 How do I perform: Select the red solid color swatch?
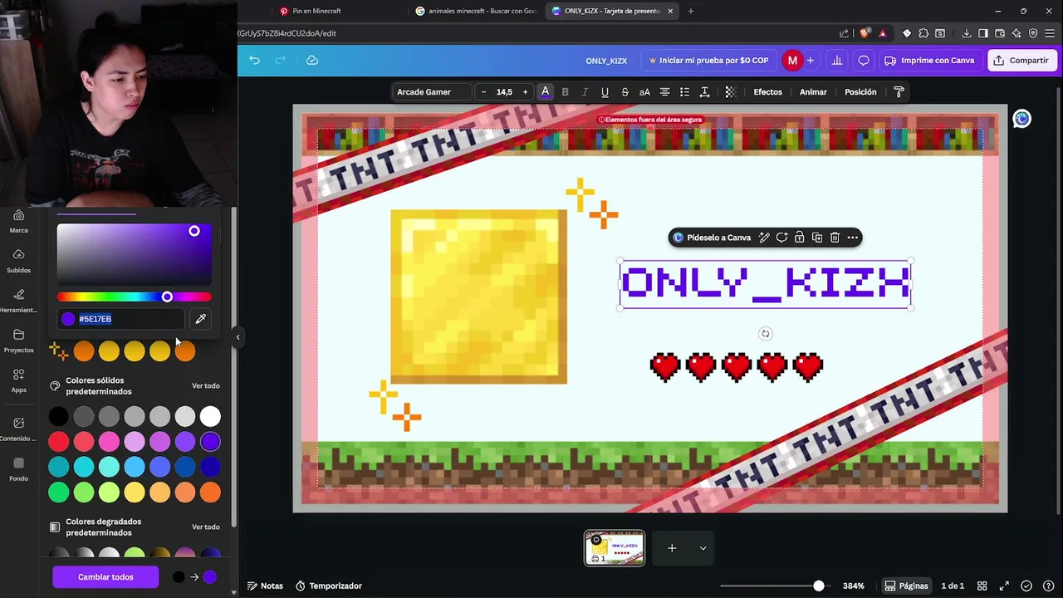pos(58,442)
